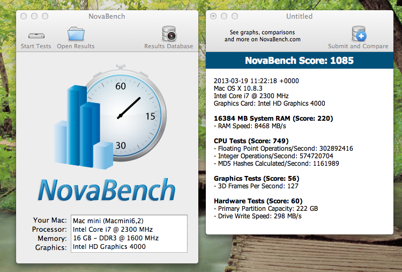The width and height of the screenshot is (402, 272).
Task: Click 'RAM Speed: 8468 MB/s' line
Action: [x=250, y=126]
